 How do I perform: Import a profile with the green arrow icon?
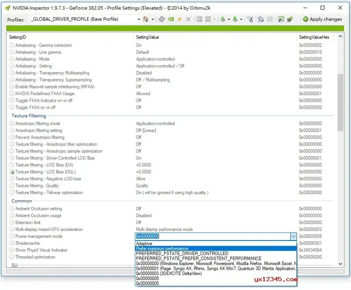click(x=235, y=19)
